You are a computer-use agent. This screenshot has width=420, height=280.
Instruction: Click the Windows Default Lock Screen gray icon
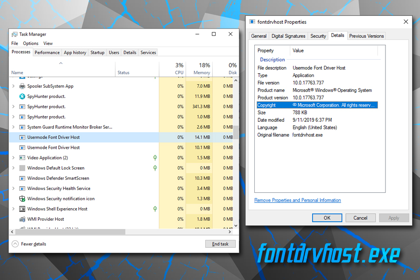point(22,168)
